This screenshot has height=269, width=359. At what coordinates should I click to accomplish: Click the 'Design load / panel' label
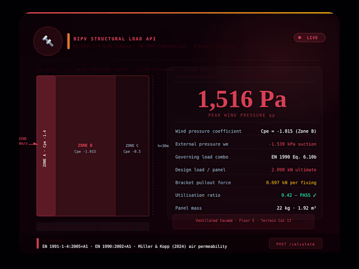200,170
